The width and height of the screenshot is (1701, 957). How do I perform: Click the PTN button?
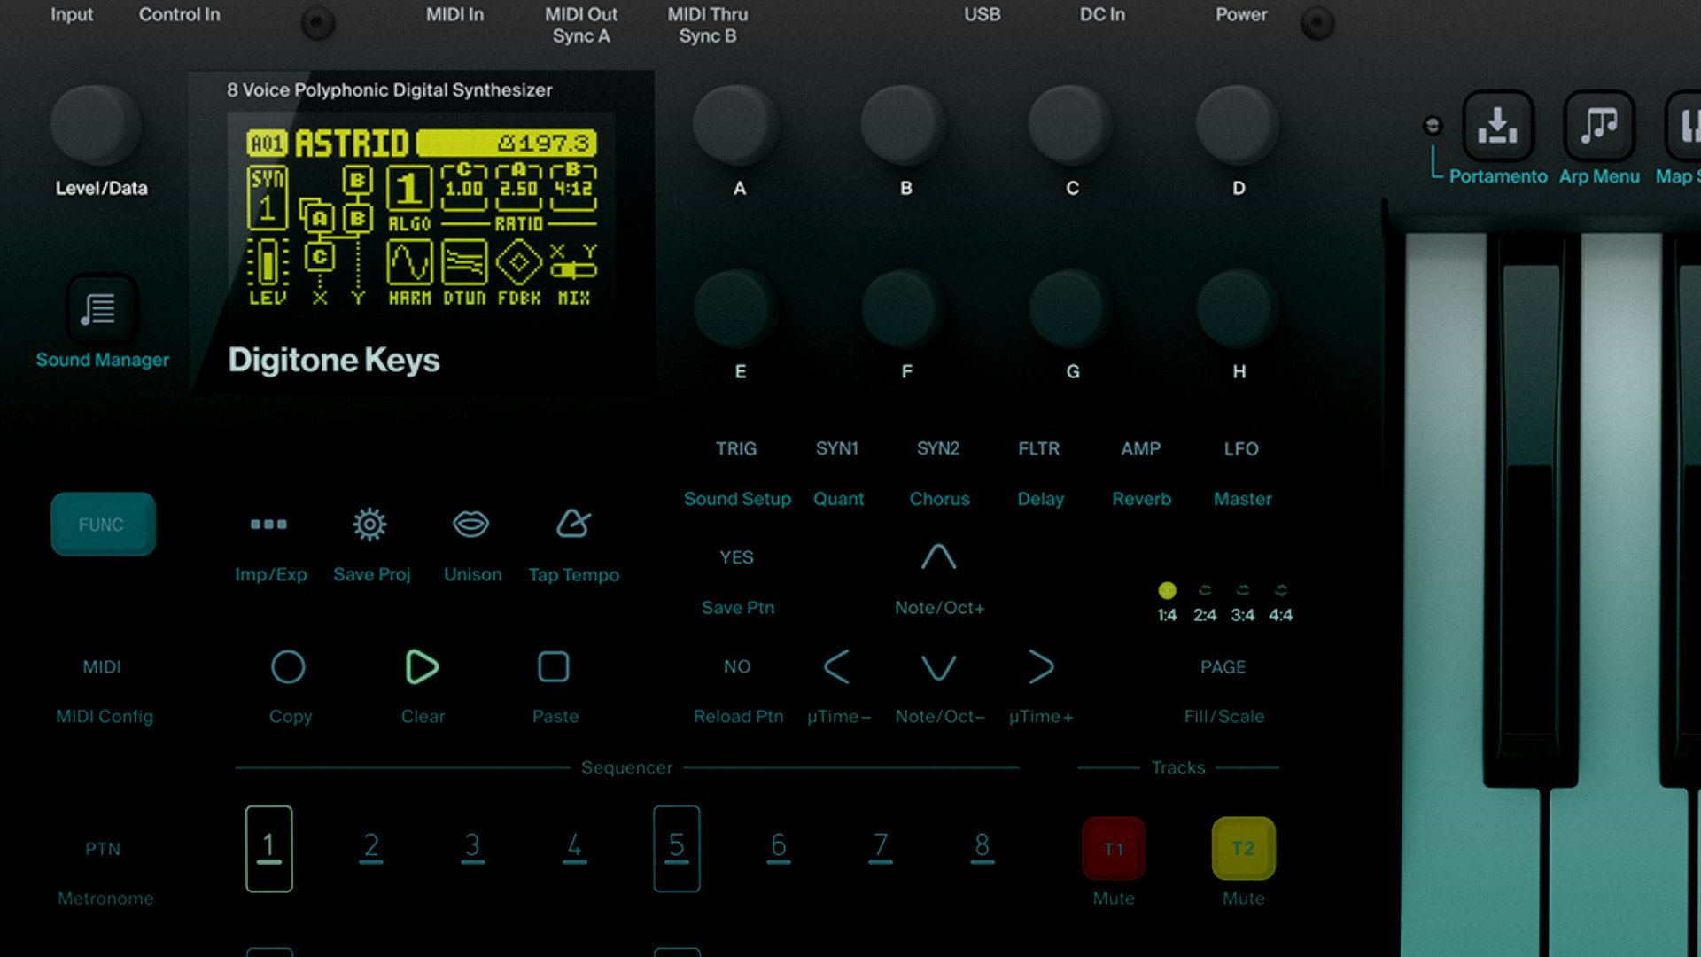click(103, 849)
